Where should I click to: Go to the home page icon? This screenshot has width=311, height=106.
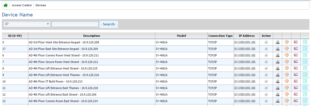[x=5, y=5]
